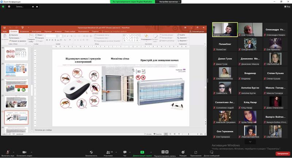Expand the View Settings dropdown
This screenshot has width=292, height=158.
(169, 2)
